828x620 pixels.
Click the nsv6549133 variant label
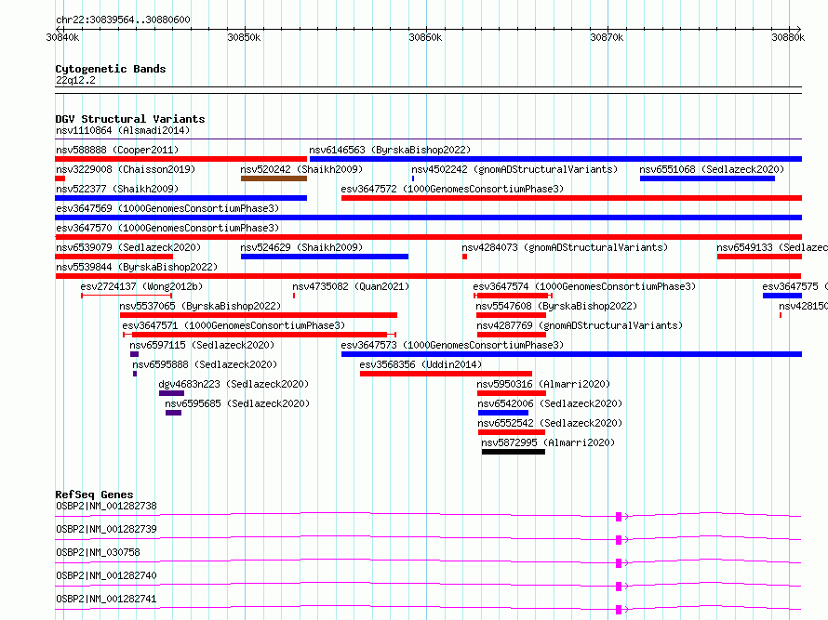point(772,247)
